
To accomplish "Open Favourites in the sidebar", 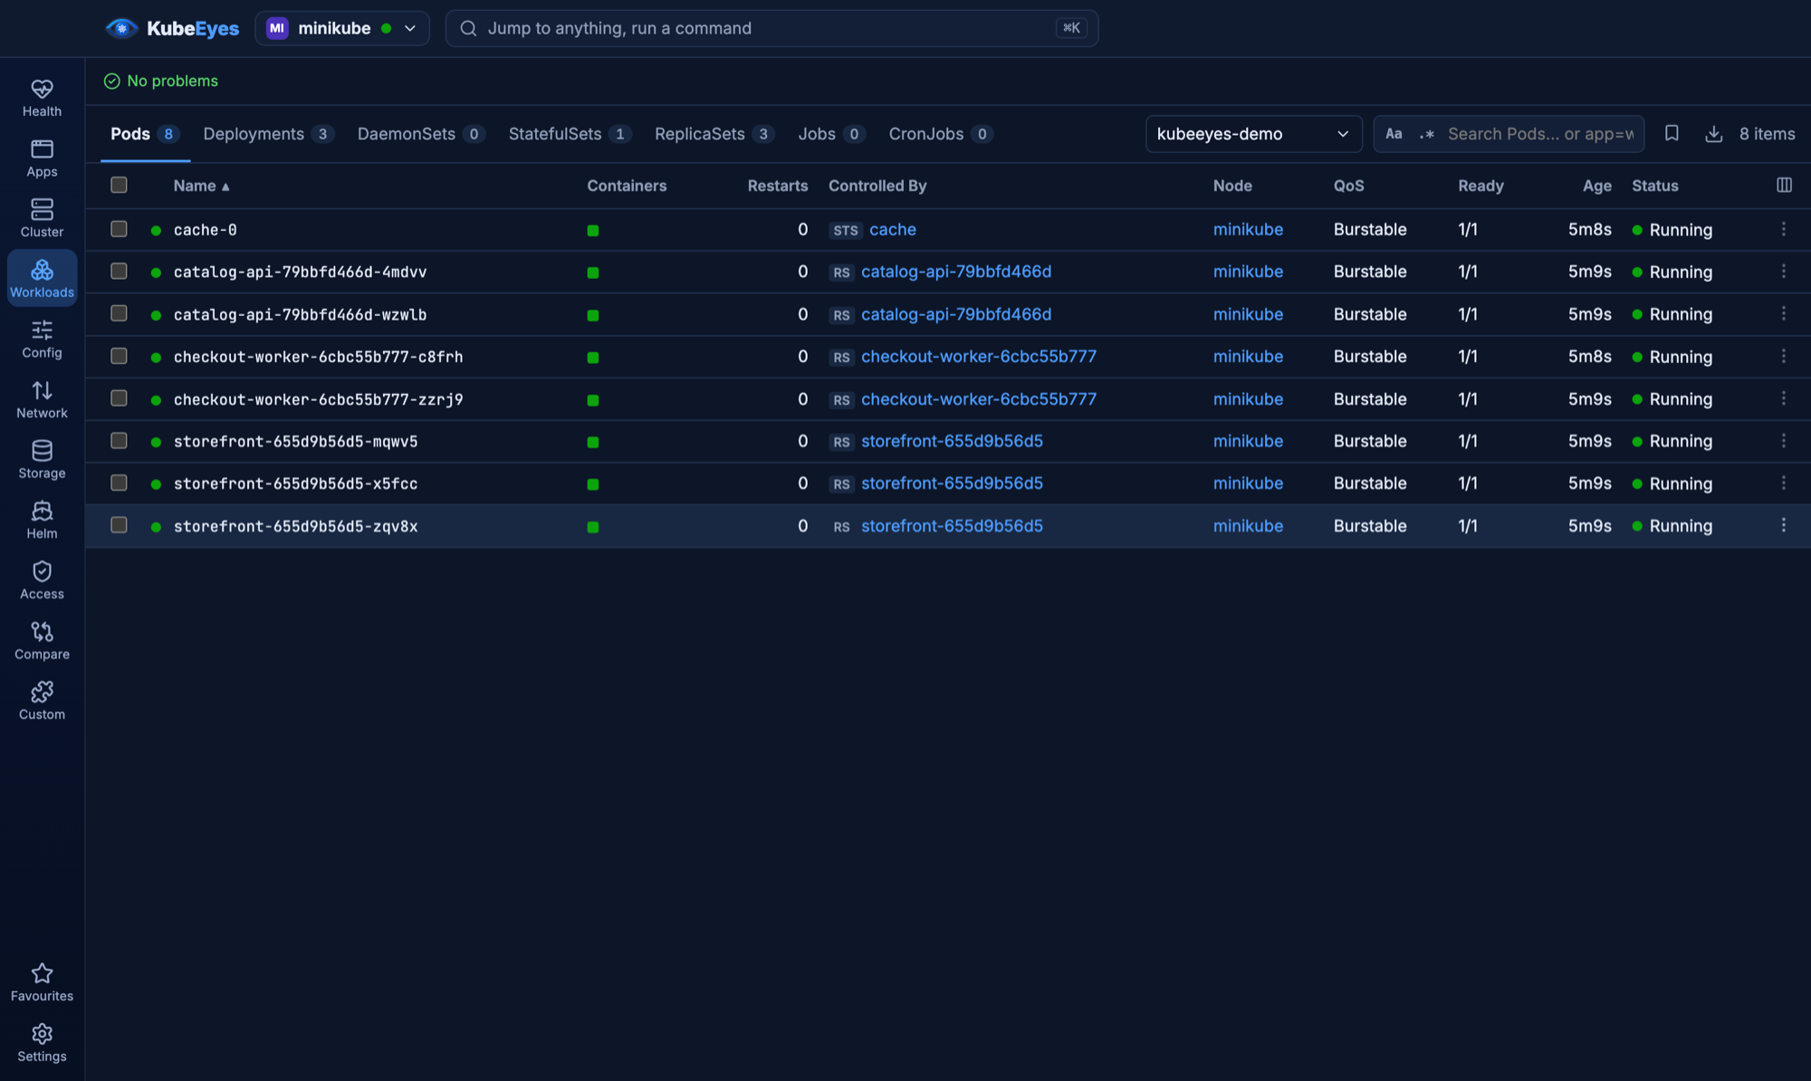I will coord(42,982).
